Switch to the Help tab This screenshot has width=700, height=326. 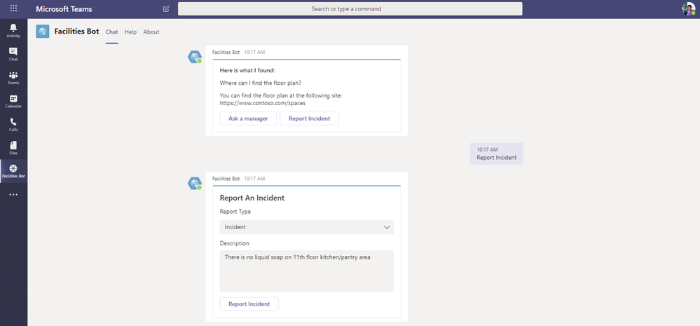[130, 32]
